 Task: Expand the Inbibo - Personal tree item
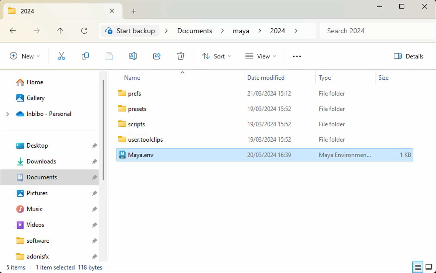pos(8,114)
